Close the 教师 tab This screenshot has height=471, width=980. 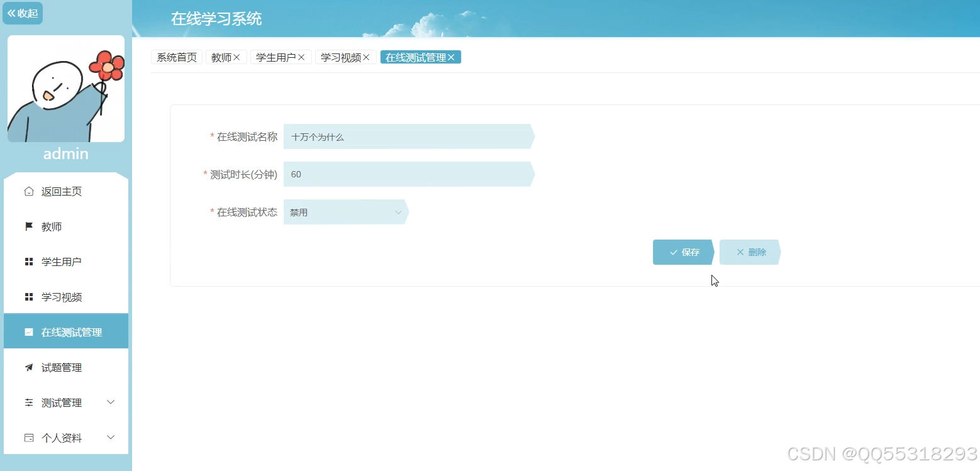click(x=236, y=57)
